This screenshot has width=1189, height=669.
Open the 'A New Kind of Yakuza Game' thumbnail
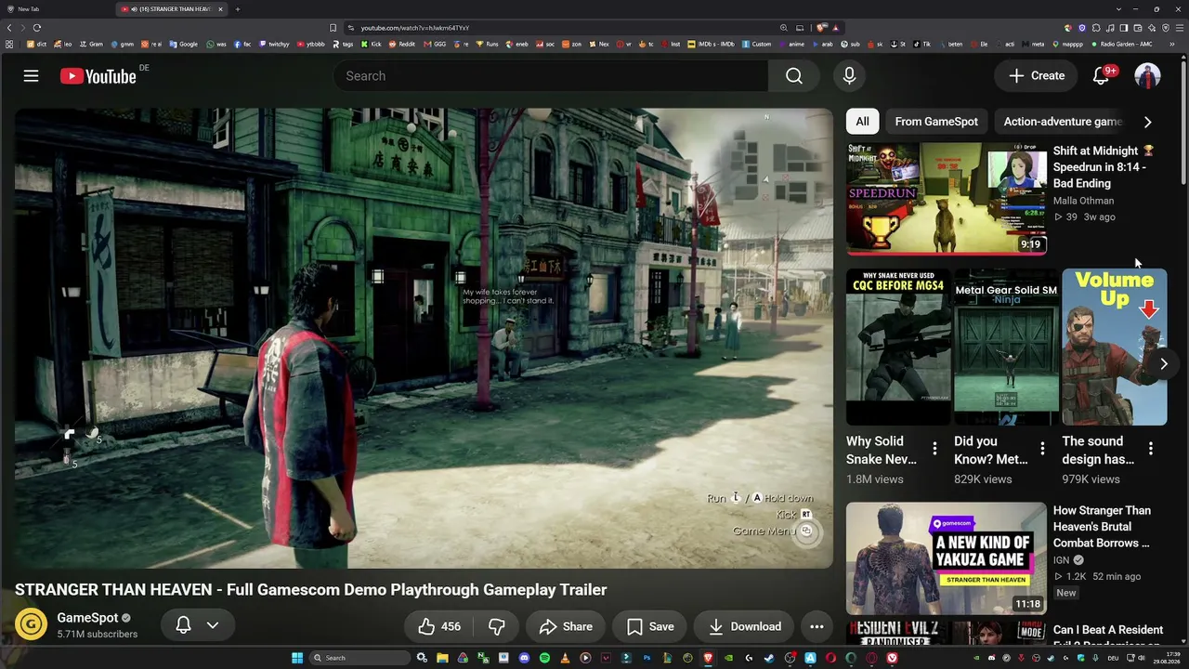coord(947,558)
